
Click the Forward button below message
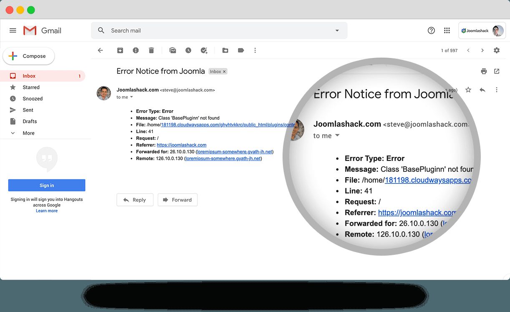[x=177, y=200]
